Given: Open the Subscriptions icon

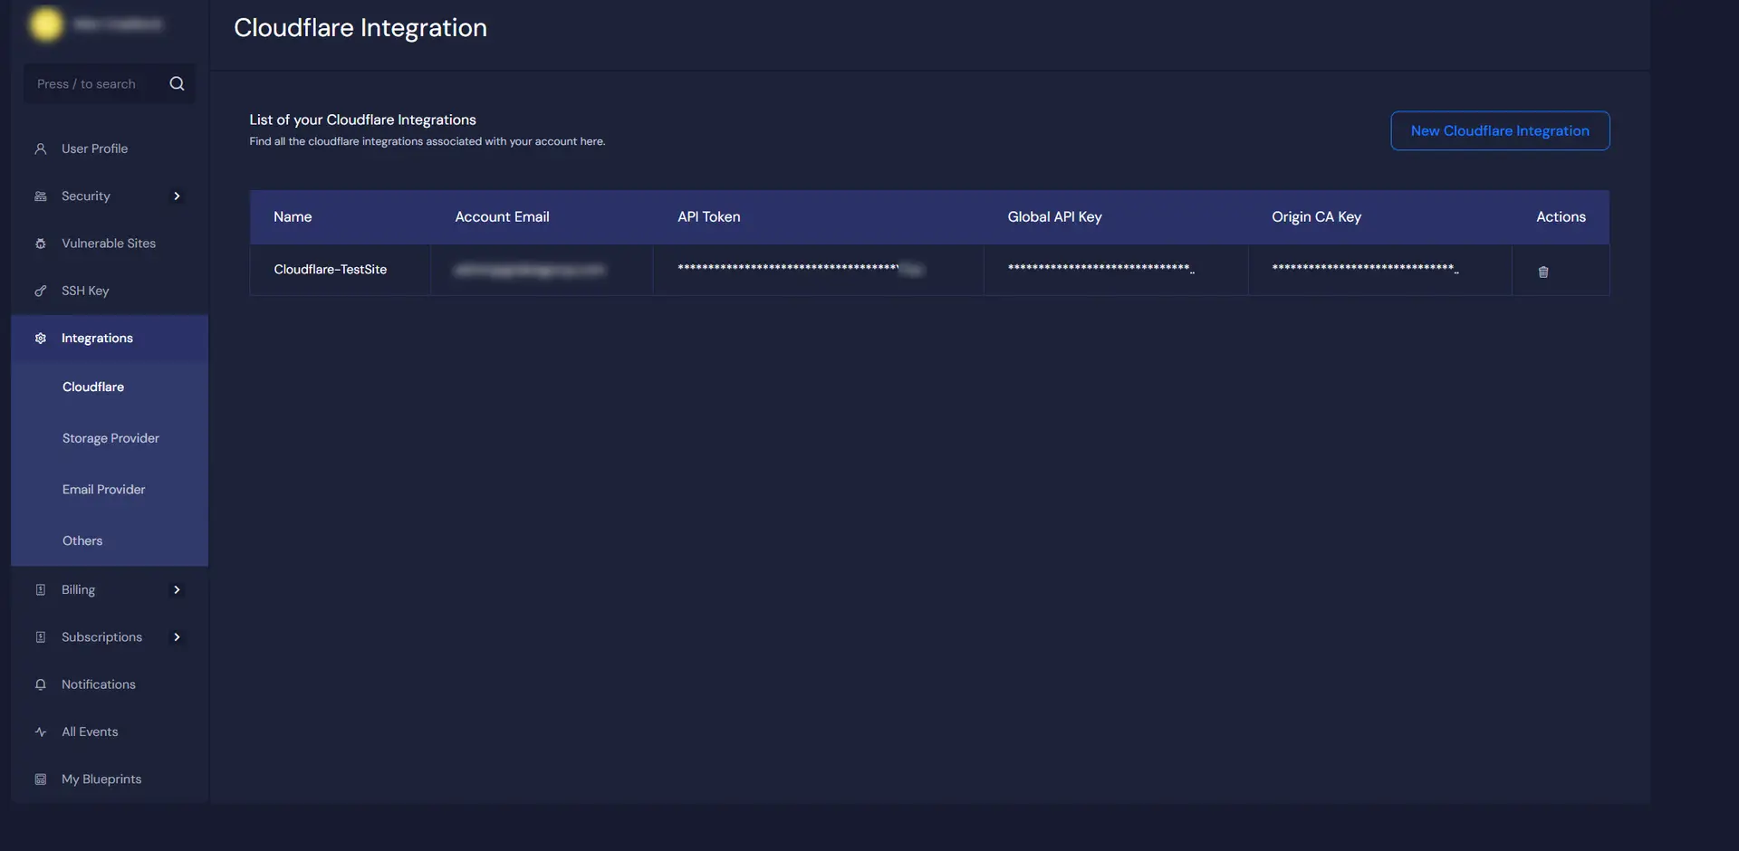Looking at the screenshot, I should click(40, 637).
